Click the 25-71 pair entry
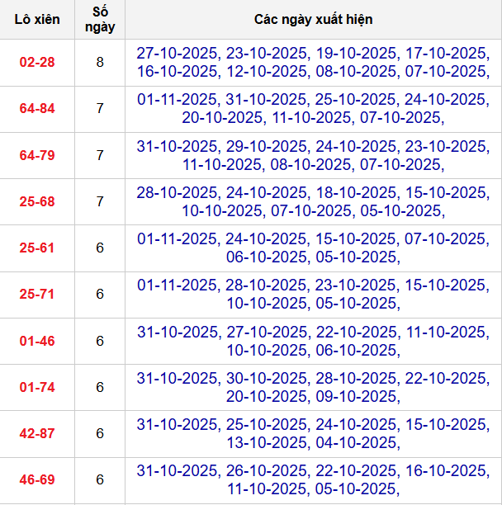The image size is (502, 505). (37, 294)
